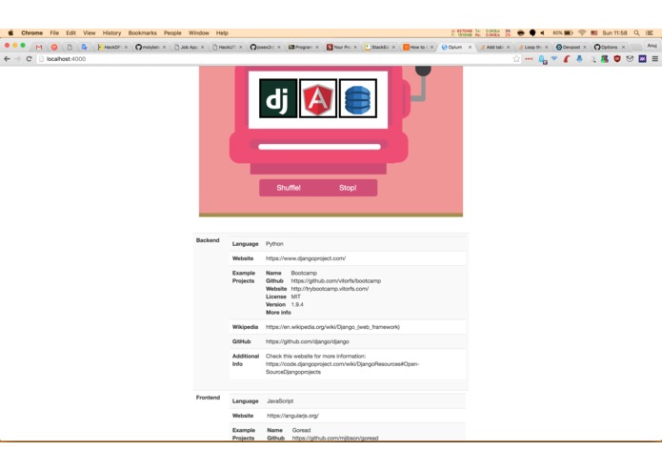Open Chrome hamburger menu

tap(654, 59)
